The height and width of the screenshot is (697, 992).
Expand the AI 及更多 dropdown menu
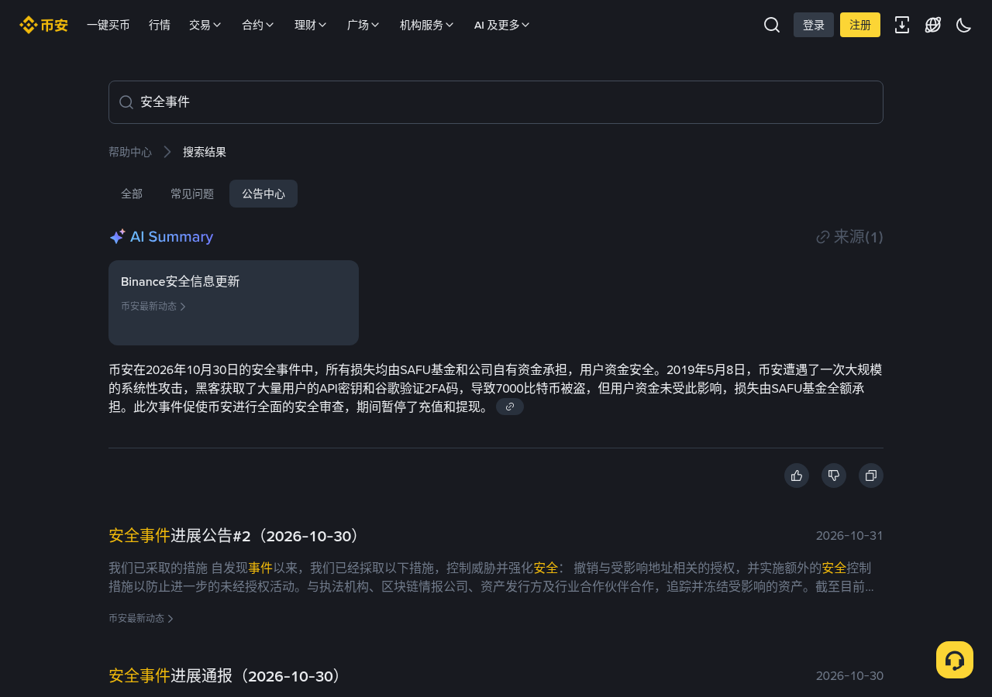[502, 25]
